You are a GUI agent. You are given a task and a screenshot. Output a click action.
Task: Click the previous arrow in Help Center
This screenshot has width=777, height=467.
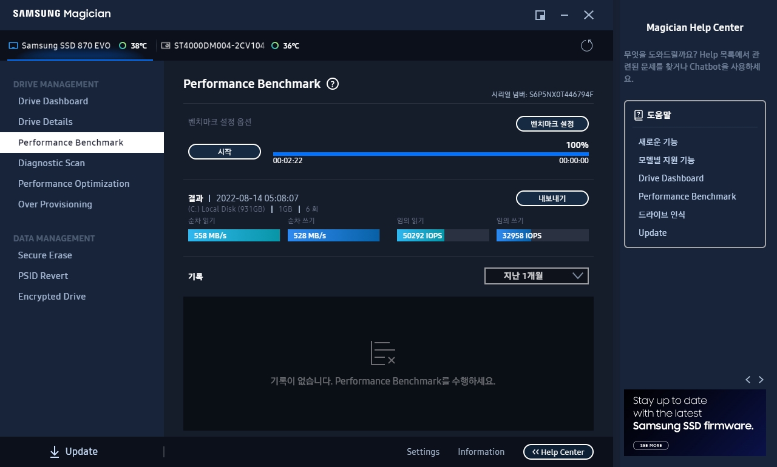tap(748, 380)
